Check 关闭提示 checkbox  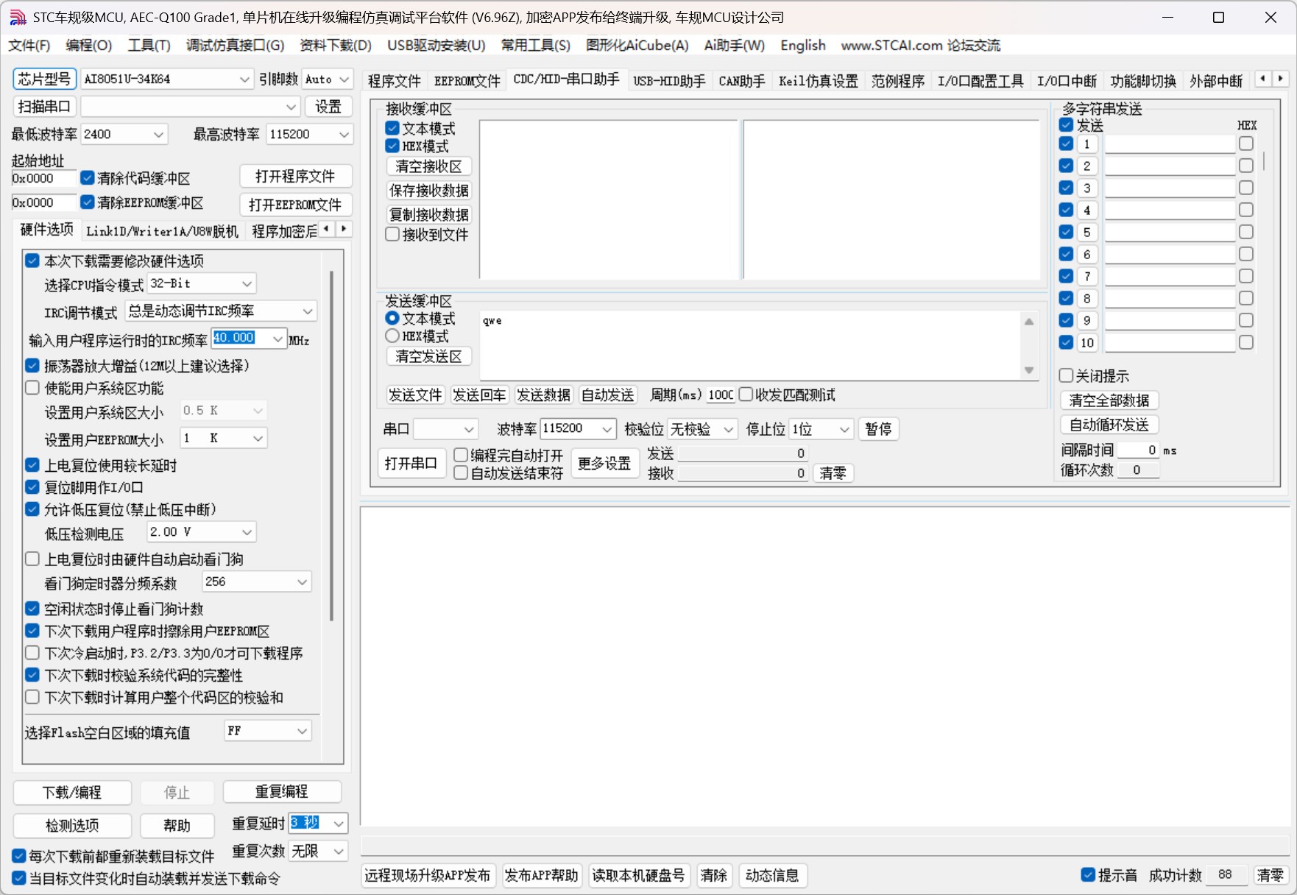pos(1066,375)
